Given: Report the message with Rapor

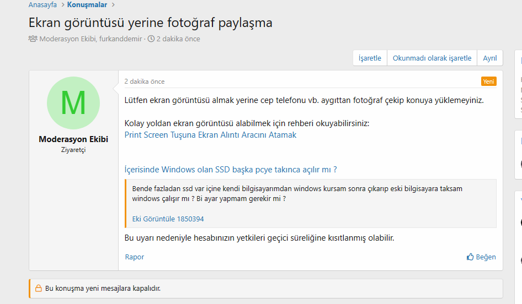Looking at the screenshot, I should tap(135, 257).
